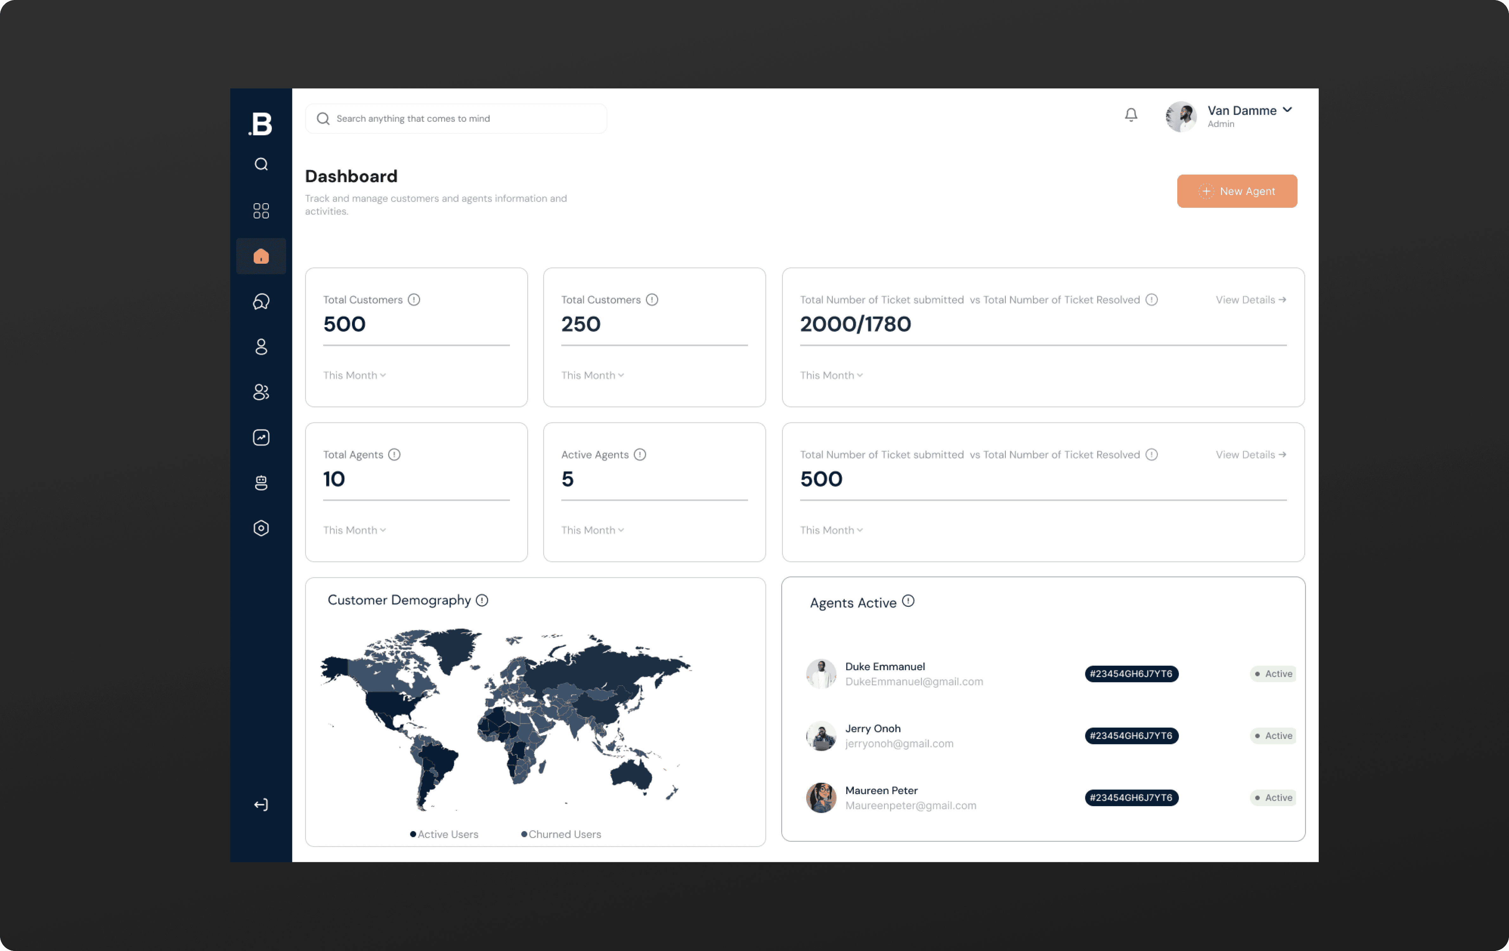
Task: Click Jerry Onoh's agent ID badge
Action: 1131,735
